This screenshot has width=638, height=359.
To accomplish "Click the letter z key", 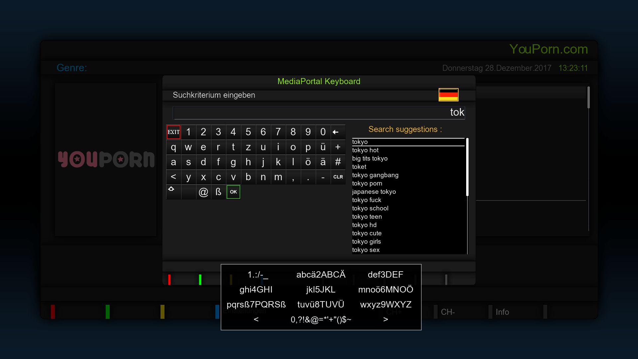I will [248, 147].
